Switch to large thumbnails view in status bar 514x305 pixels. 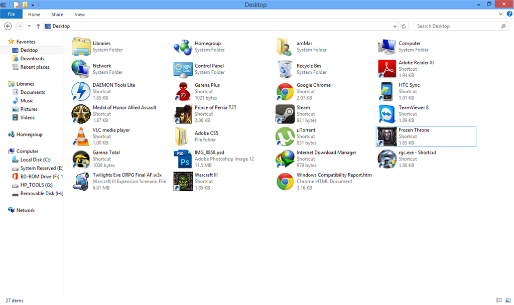tap(508, 300)
